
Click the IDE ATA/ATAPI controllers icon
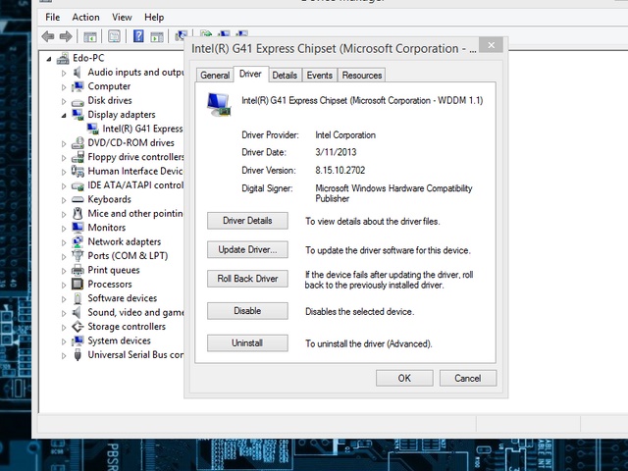pyautogui.click(x=78, y=185)
